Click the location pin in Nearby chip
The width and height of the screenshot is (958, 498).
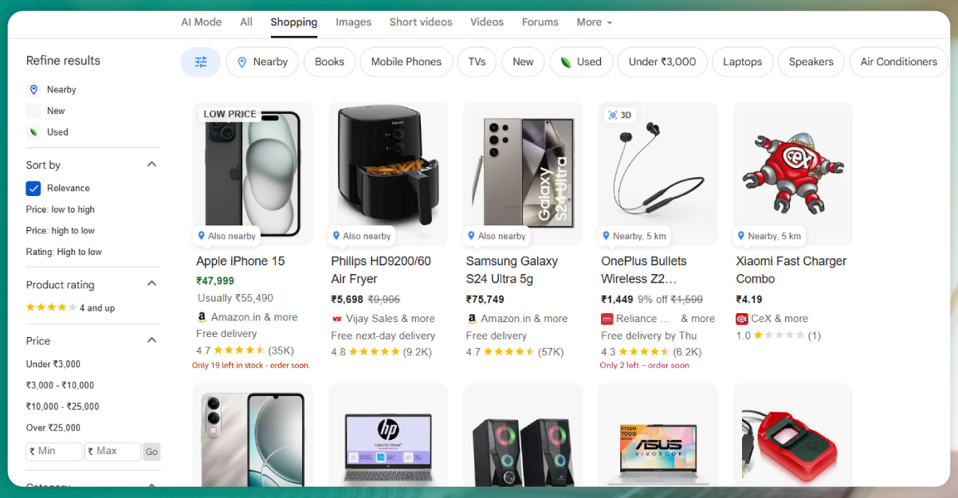point(242,62)
